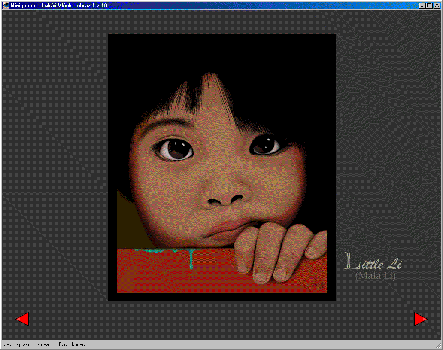Minimize the Minigalerie window
Image resolution: width=443 pixels, height=350 pixels.
[x=422, y=6]
